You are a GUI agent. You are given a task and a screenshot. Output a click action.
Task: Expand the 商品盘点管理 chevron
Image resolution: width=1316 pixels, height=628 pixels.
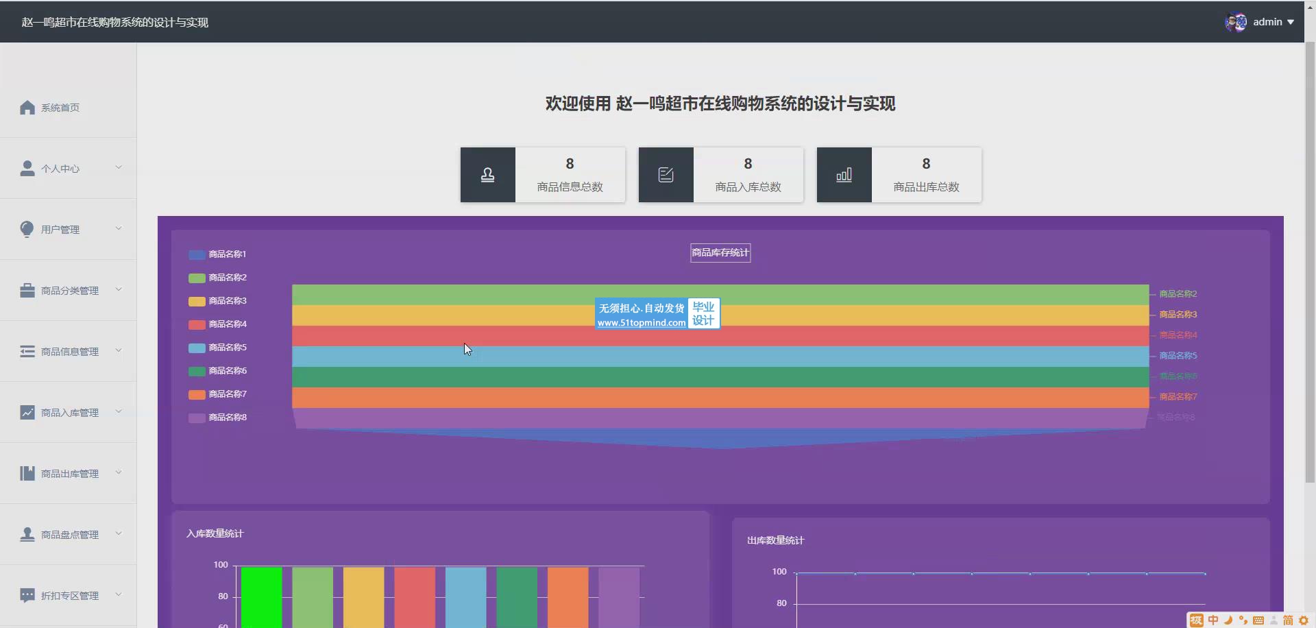119,533
